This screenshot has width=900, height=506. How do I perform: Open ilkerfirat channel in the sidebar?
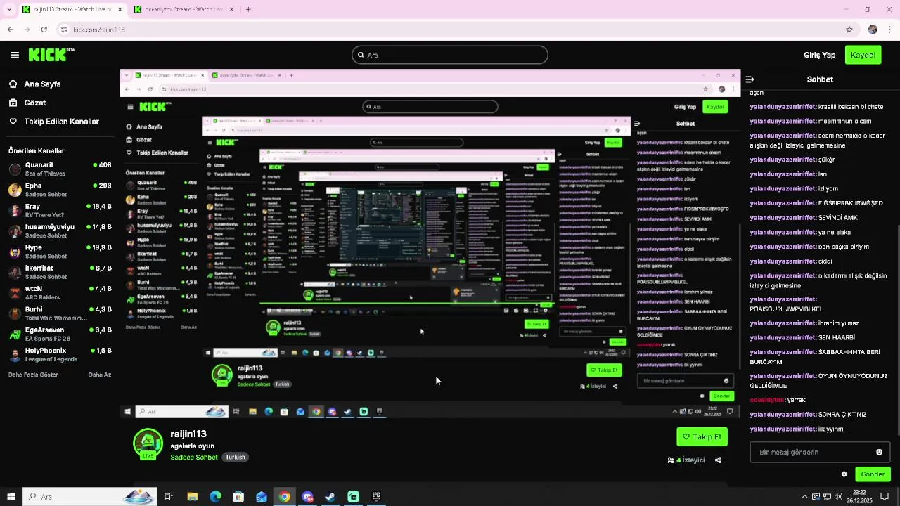pos(60,272)
